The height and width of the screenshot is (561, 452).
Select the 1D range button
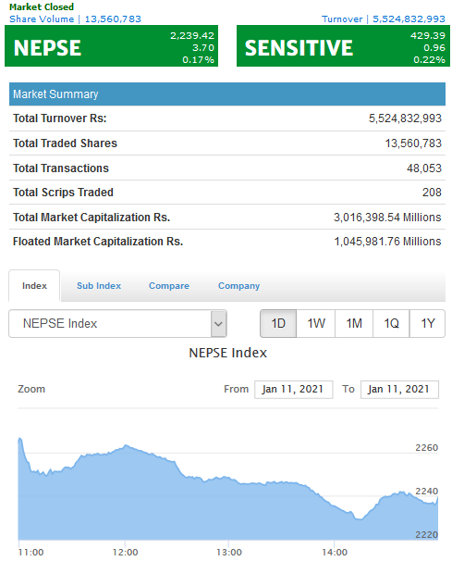click(278, 323)
